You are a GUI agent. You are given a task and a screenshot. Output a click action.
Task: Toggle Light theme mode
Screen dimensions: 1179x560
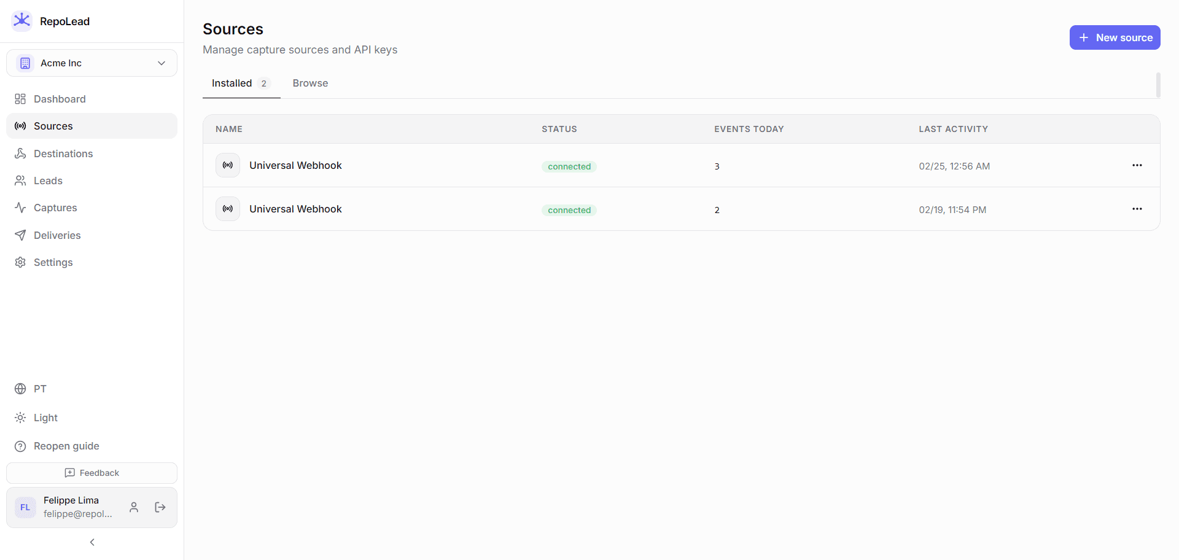click(20, 418)
